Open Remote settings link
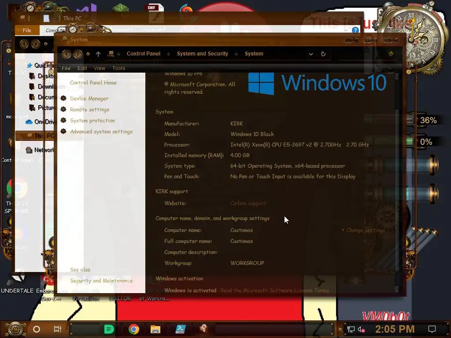Image resolution: width=451 pixels, height=338 pixels. 89,110
